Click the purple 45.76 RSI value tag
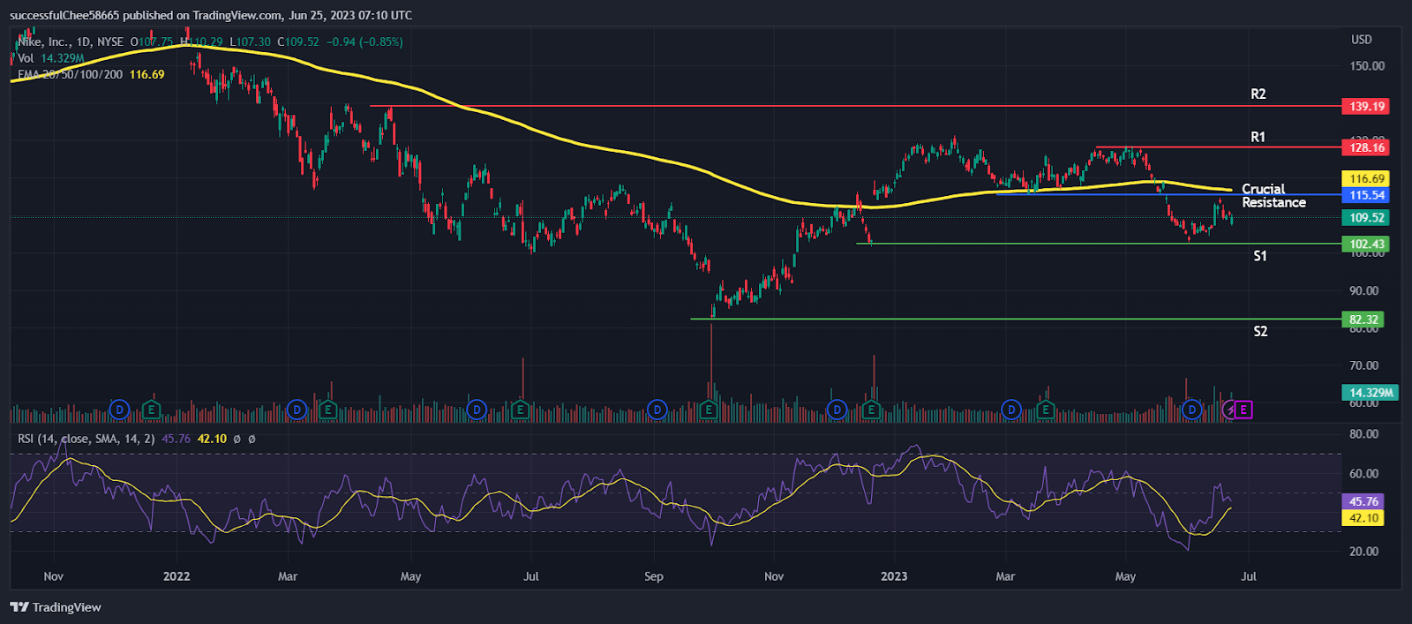1412x624 pixels. (x=1363, y=501)
